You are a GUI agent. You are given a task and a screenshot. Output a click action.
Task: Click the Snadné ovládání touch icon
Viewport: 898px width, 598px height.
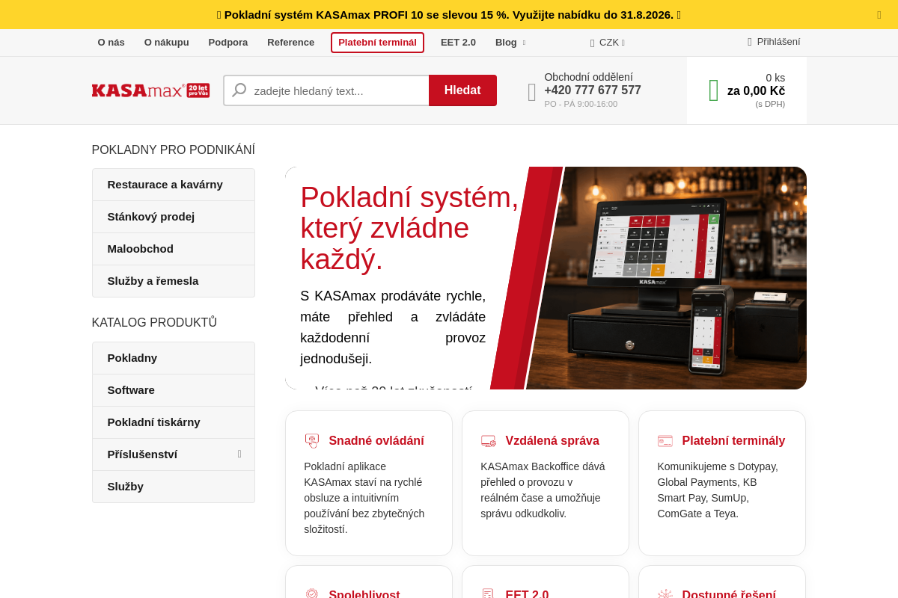coord(312,441)
